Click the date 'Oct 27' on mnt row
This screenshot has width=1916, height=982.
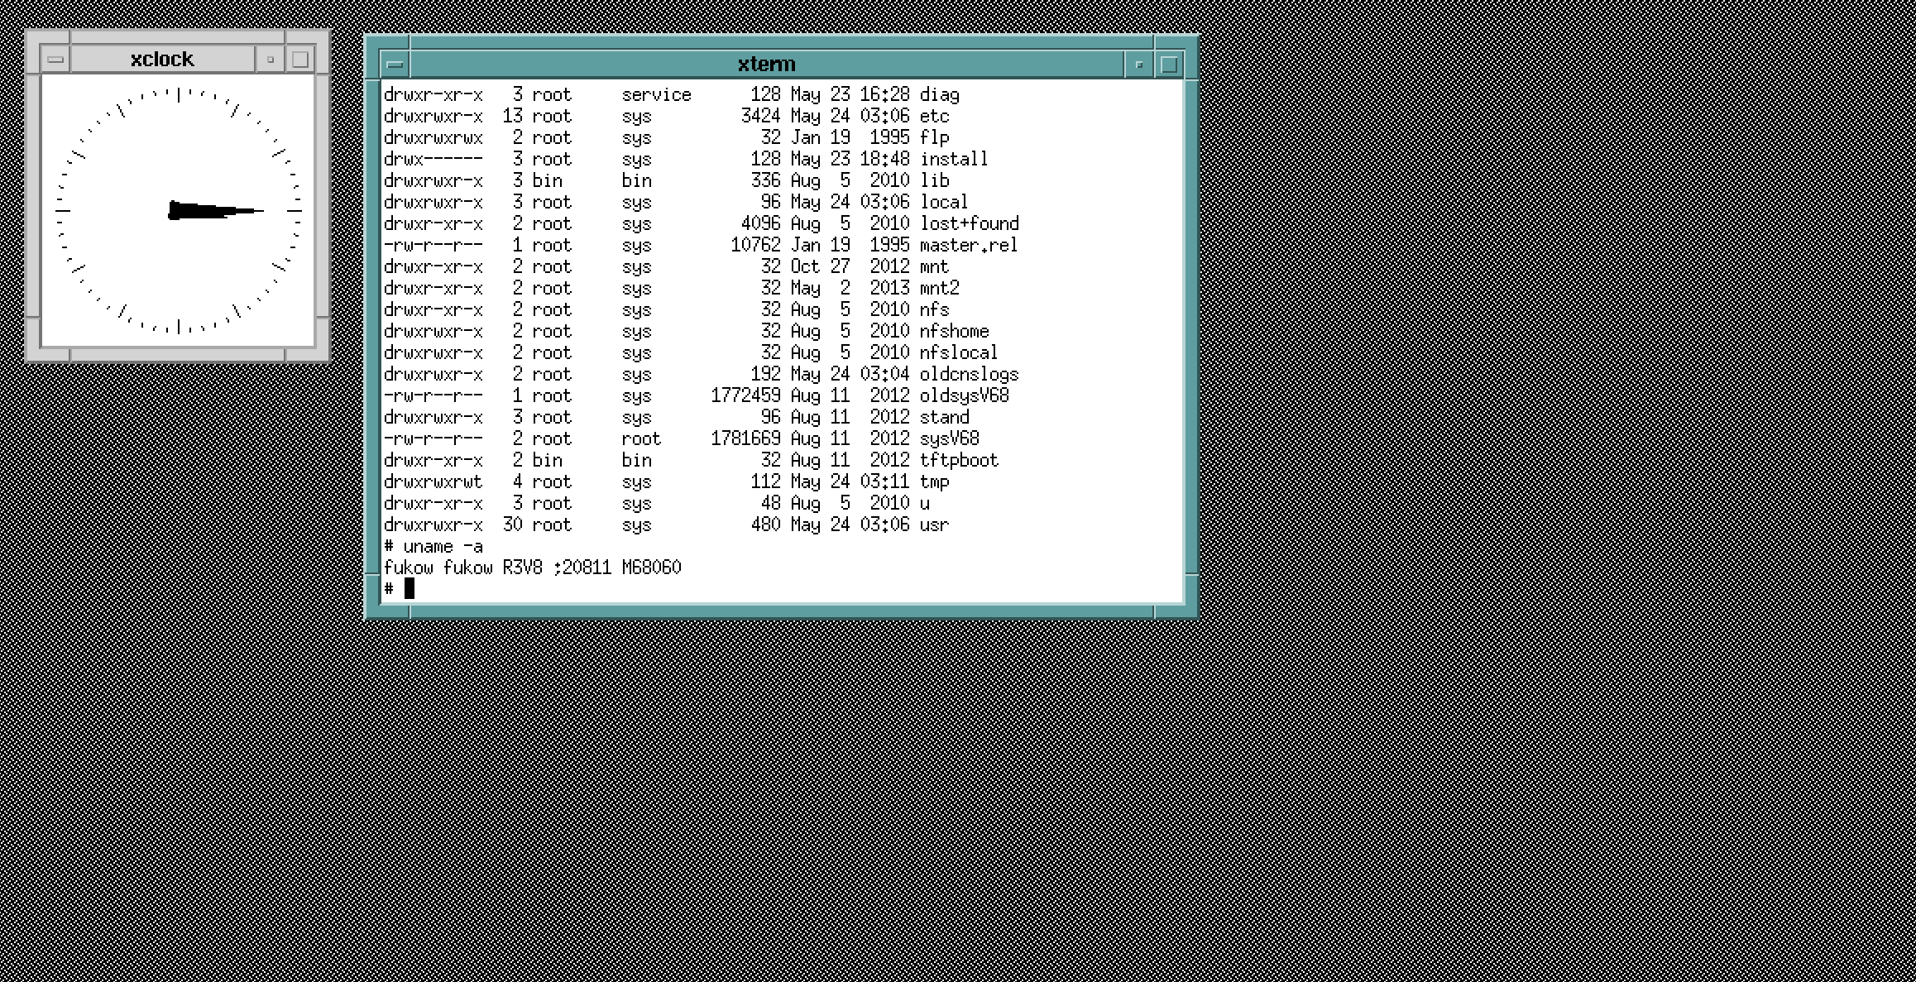821,266
